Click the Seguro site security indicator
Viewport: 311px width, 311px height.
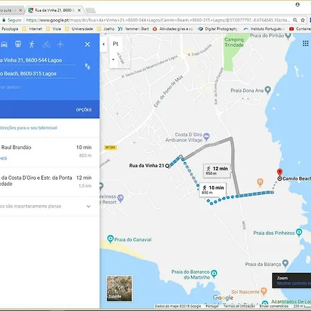12,20
